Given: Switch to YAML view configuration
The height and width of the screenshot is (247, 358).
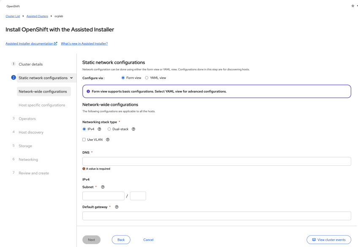Looking at the screenshot, I should [146, 77].
